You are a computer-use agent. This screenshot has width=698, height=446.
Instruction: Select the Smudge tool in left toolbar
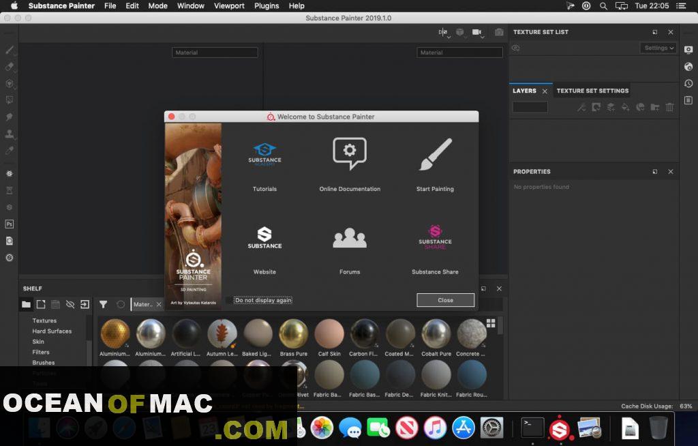pyautogui.click(x=10, y=117)
